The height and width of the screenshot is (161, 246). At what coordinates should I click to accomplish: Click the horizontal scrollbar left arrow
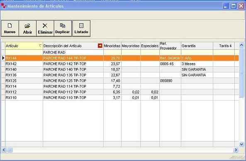4,150
